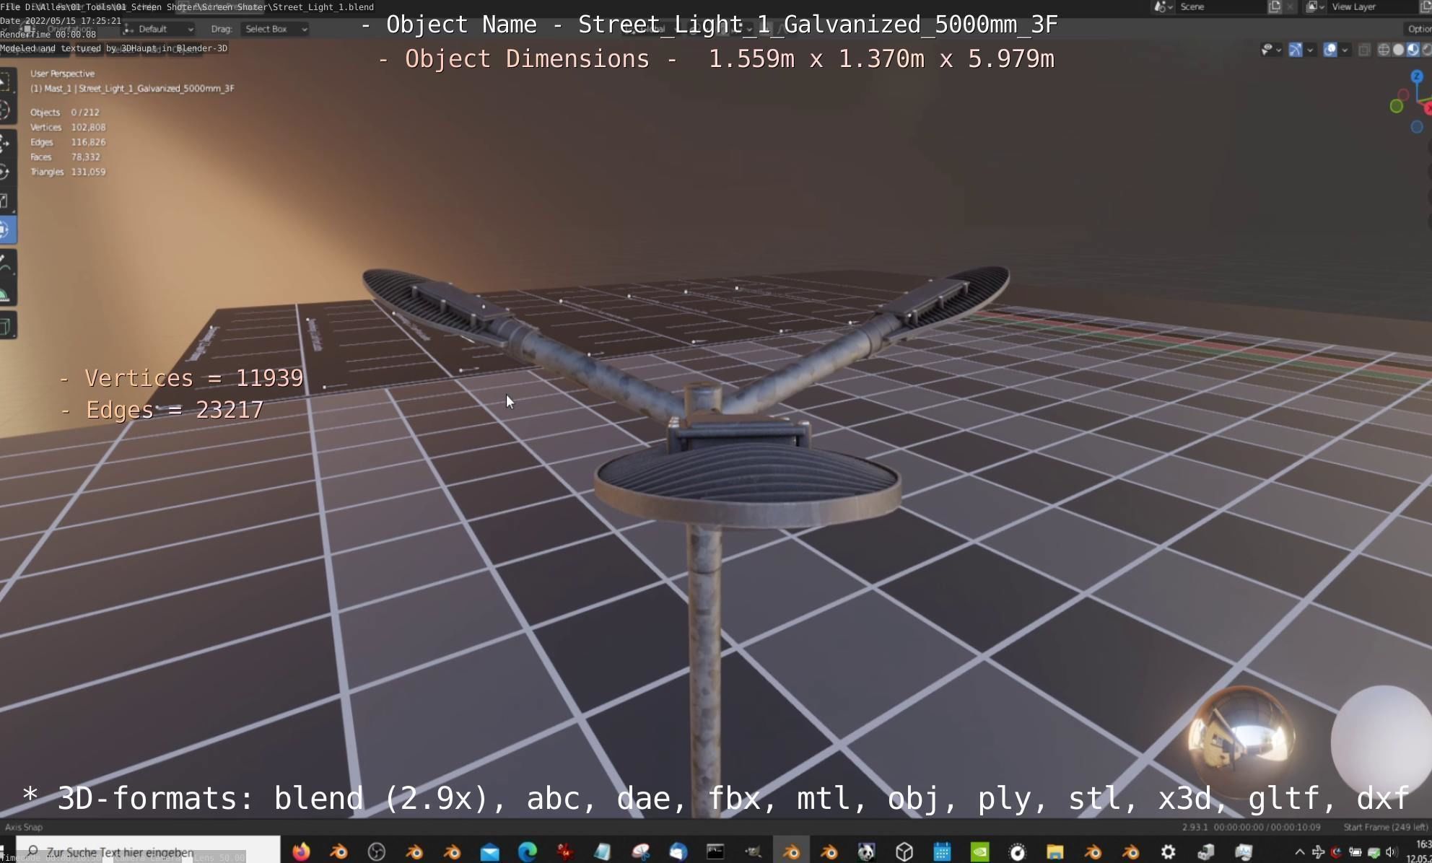Open the scene browse dropdown icon

coord(1162,6)
